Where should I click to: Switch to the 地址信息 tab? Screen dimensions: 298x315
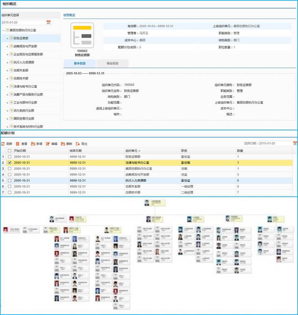click(x=112, y=63)
